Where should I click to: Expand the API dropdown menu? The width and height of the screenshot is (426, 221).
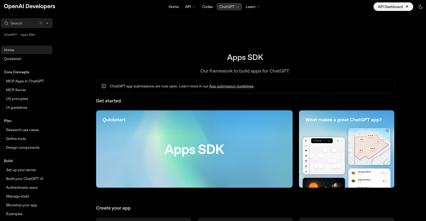[190, 7]
